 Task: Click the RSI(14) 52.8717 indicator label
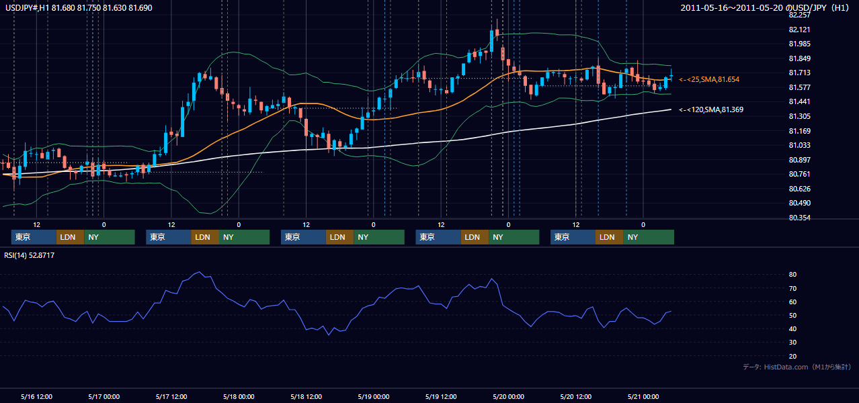(x=30, y=255)
